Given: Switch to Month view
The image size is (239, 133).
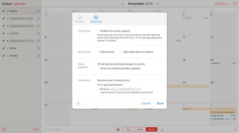Looking at the screenshot, I should pyautogui.click(x=151, y=129).
